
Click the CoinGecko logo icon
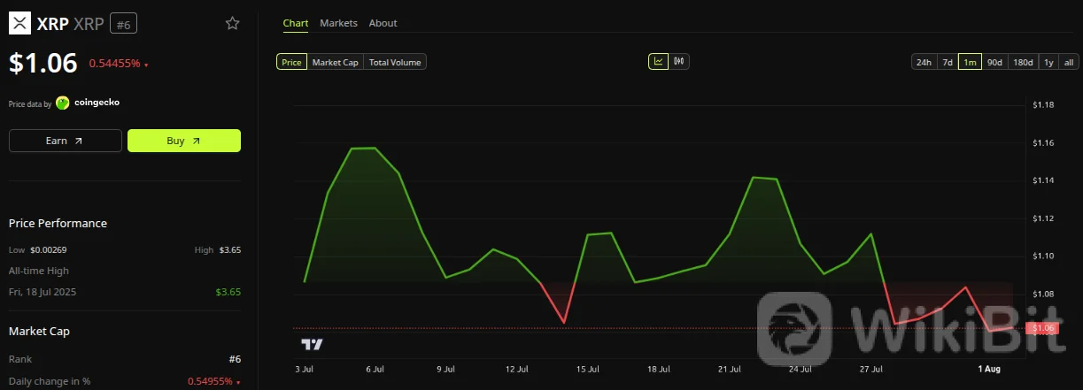[63, 103]
